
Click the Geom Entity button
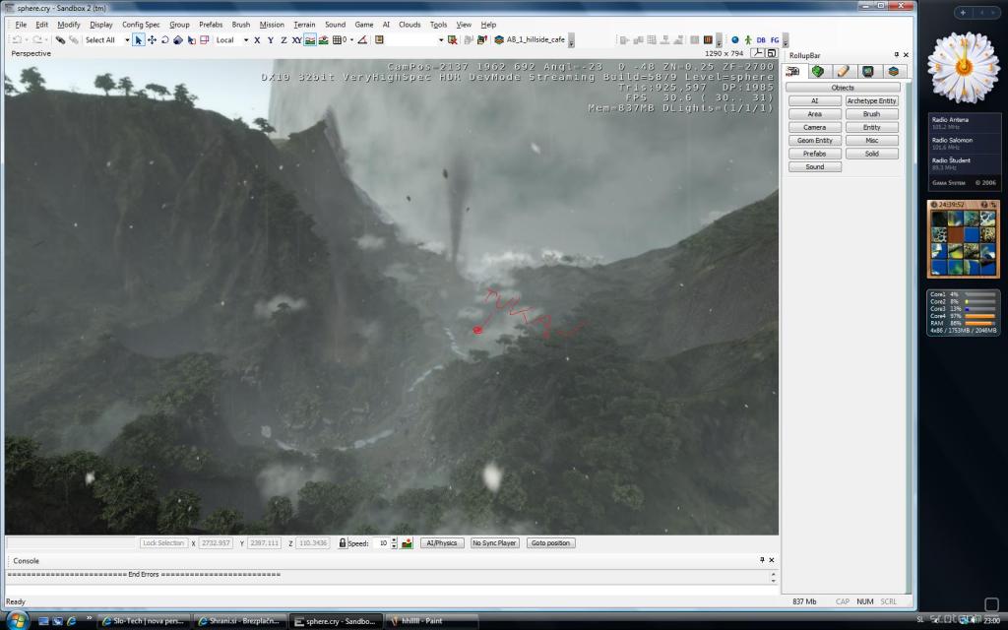(x=814, y=140)
